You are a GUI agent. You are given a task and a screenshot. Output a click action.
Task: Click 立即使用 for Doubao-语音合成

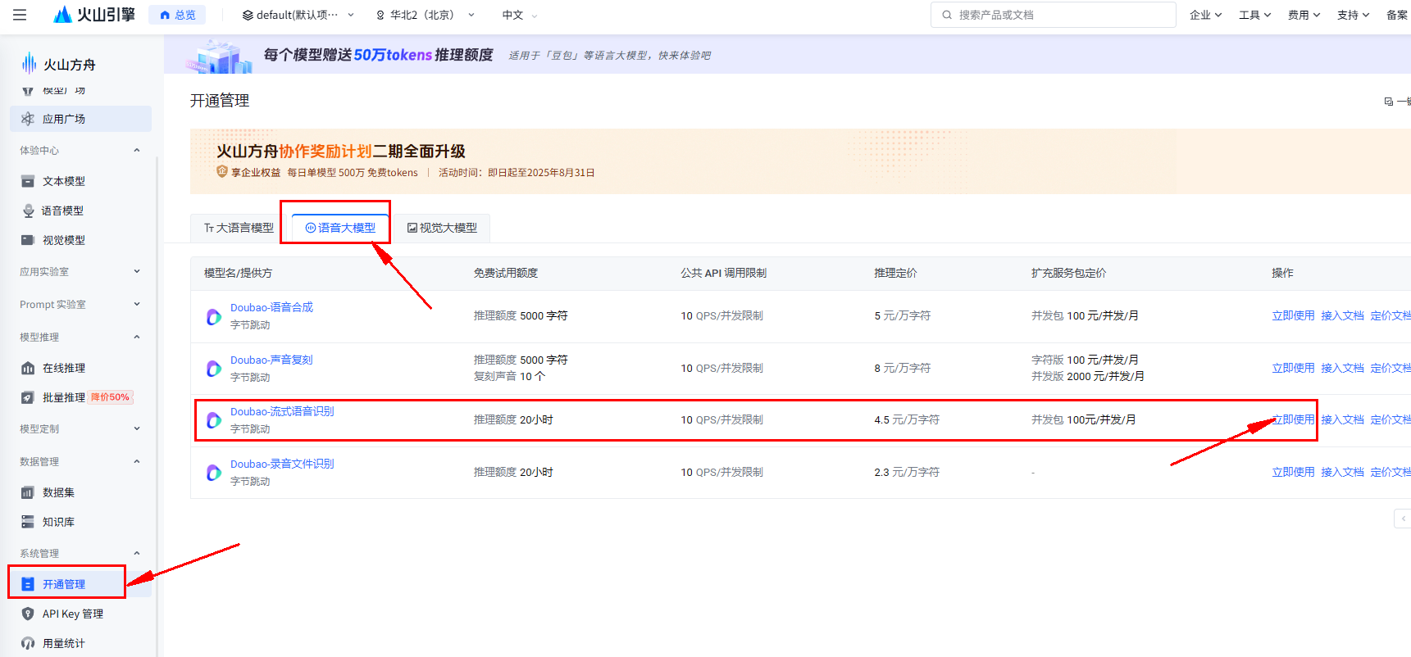[1293, 315]
